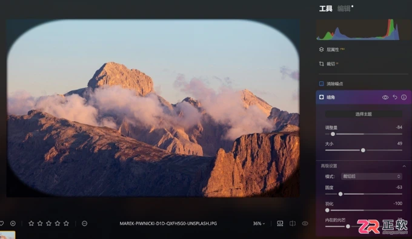The image size is (412, 239).
Task: Toggle the 暗角 vignette tool visibility
Action: (x=385, y=97)
